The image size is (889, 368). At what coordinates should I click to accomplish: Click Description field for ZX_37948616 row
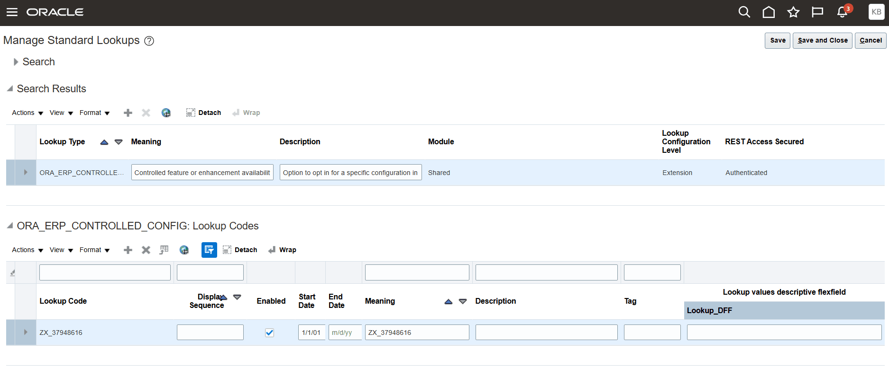point(547,332)
